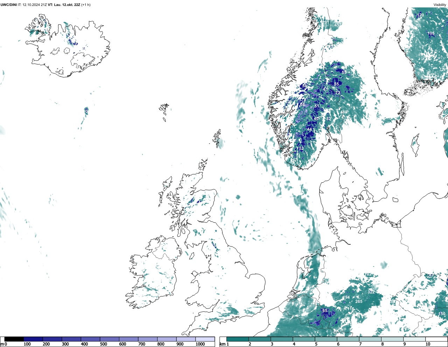Click the '120' value over Finland
448x347 pixels.
tap(420, 15)
